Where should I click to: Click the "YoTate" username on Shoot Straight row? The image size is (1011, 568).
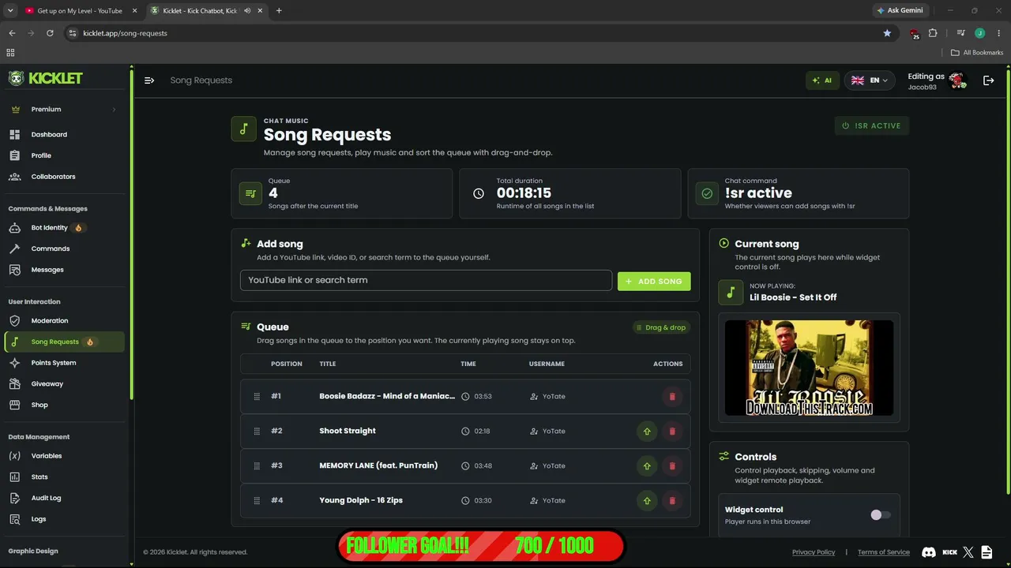554,431
